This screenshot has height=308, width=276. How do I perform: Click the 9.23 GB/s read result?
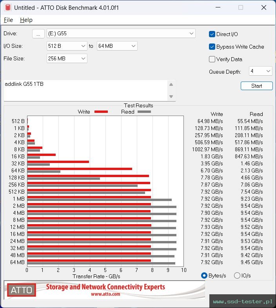click(x=252, y=199)
